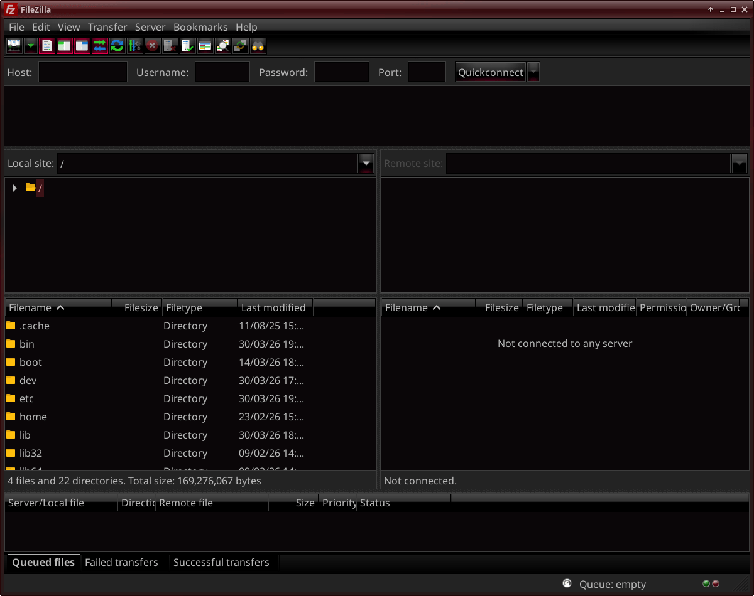Click the cancel current operation icon

point(152,46)
